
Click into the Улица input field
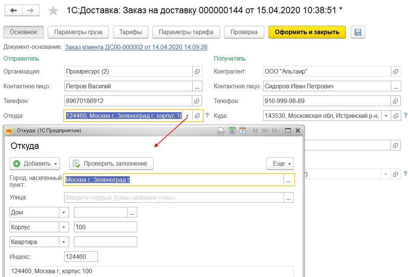[x=174, y=197]
